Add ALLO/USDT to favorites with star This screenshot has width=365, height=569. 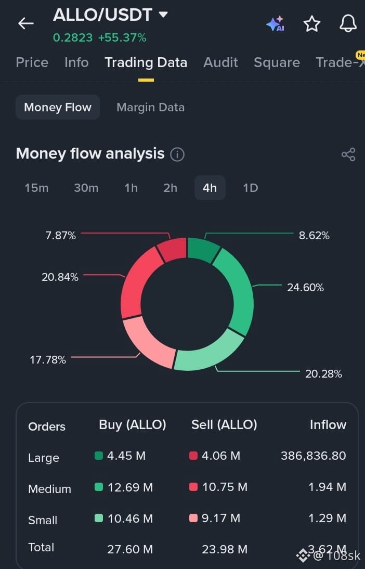click(311, 24)
